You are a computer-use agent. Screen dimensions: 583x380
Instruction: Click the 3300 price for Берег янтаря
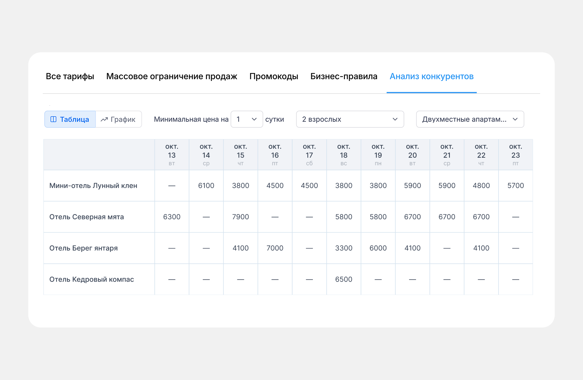(x=344, y=248)
